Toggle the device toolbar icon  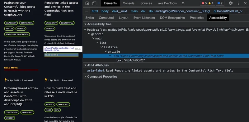tap(94, 3)
